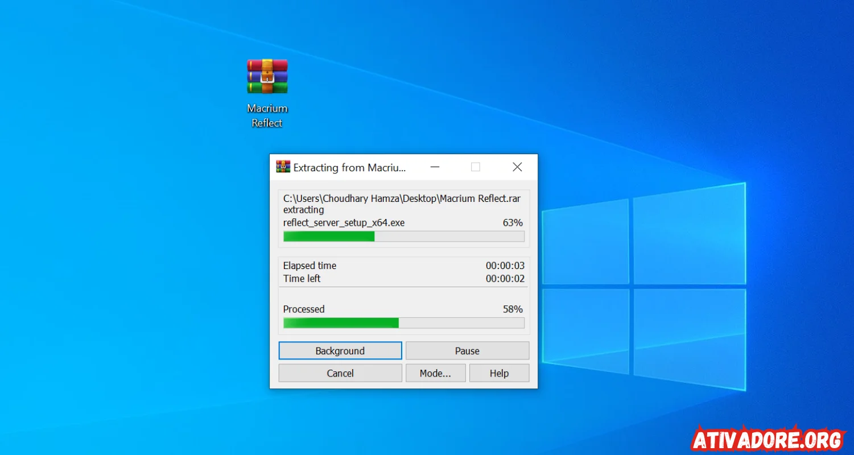Minimize the Extracting dialog
Screen dimensions: 854x455
pyautogui.click(x=435, y=167)
